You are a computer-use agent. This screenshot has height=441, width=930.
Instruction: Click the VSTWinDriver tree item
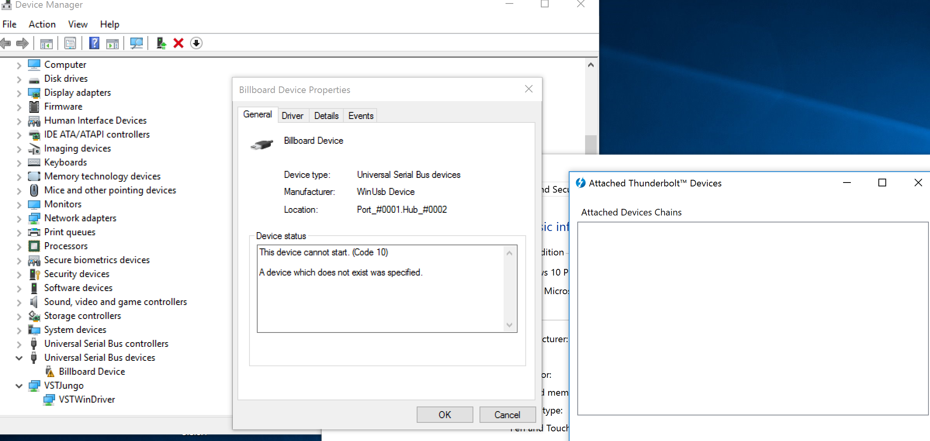[87, 400]
